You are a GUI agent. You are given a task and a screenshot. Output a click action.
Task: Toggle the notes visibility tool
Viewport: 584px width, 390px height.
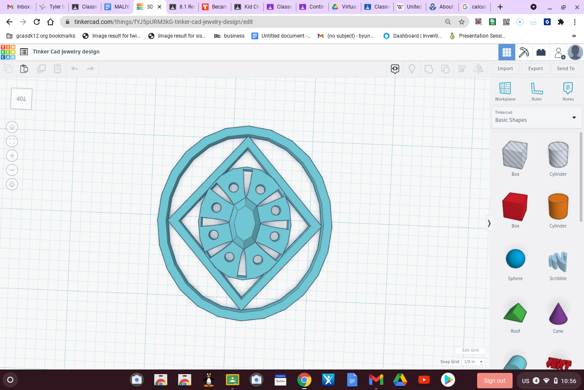[x=395, y=69]
